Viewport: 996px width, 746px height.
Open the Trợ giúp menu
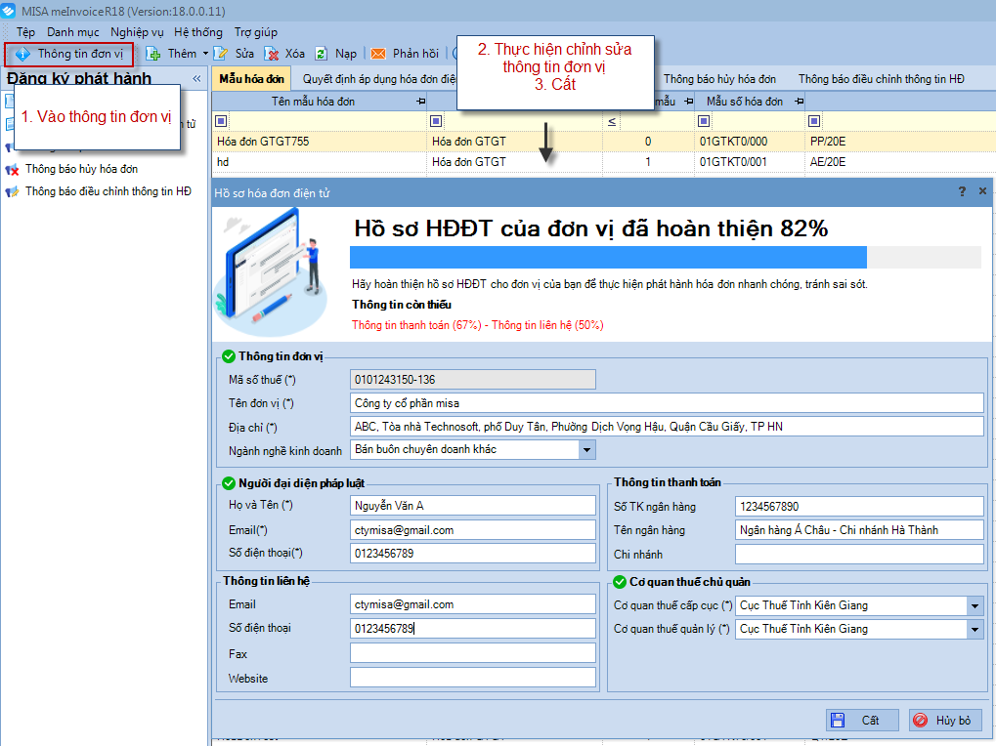255,31
